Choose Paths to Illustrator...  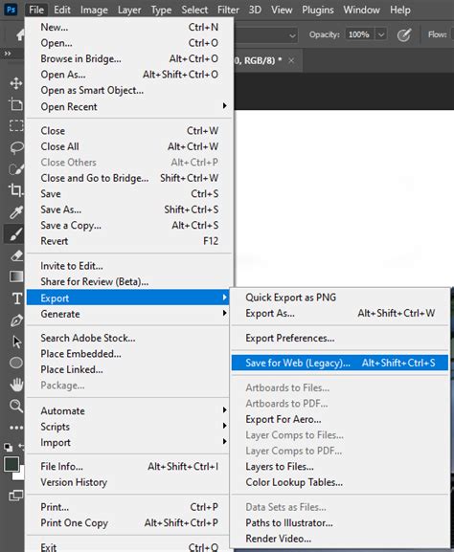(x=340, y=522)
